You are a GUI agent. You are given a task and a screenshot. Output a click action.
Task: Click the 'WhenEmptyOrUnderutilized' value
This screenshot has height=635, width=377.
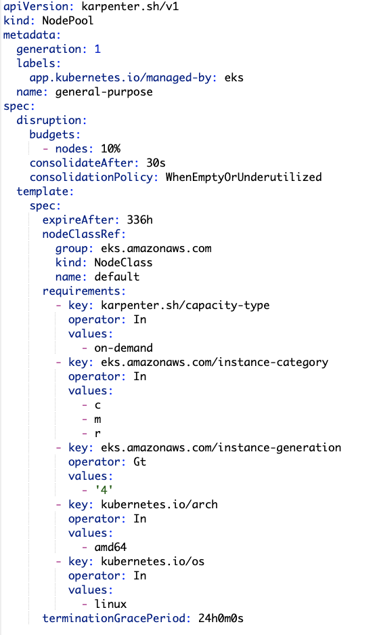[244, 177]
